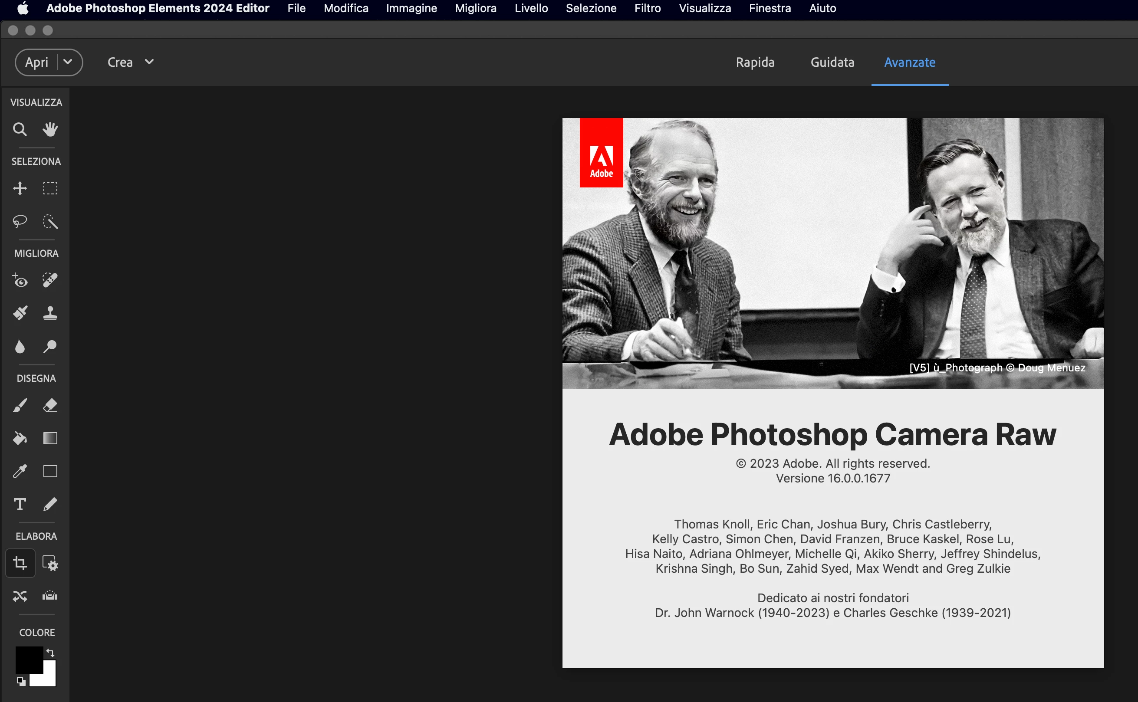
Task: Select the Move tool
Action: pyautogui.click(x=20, y=188)
